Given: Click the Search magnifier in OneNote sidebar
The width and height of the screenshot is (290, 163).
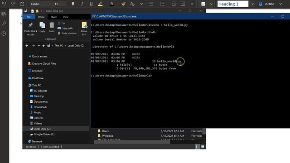Looking at the screenshot, I should [4, 24].
